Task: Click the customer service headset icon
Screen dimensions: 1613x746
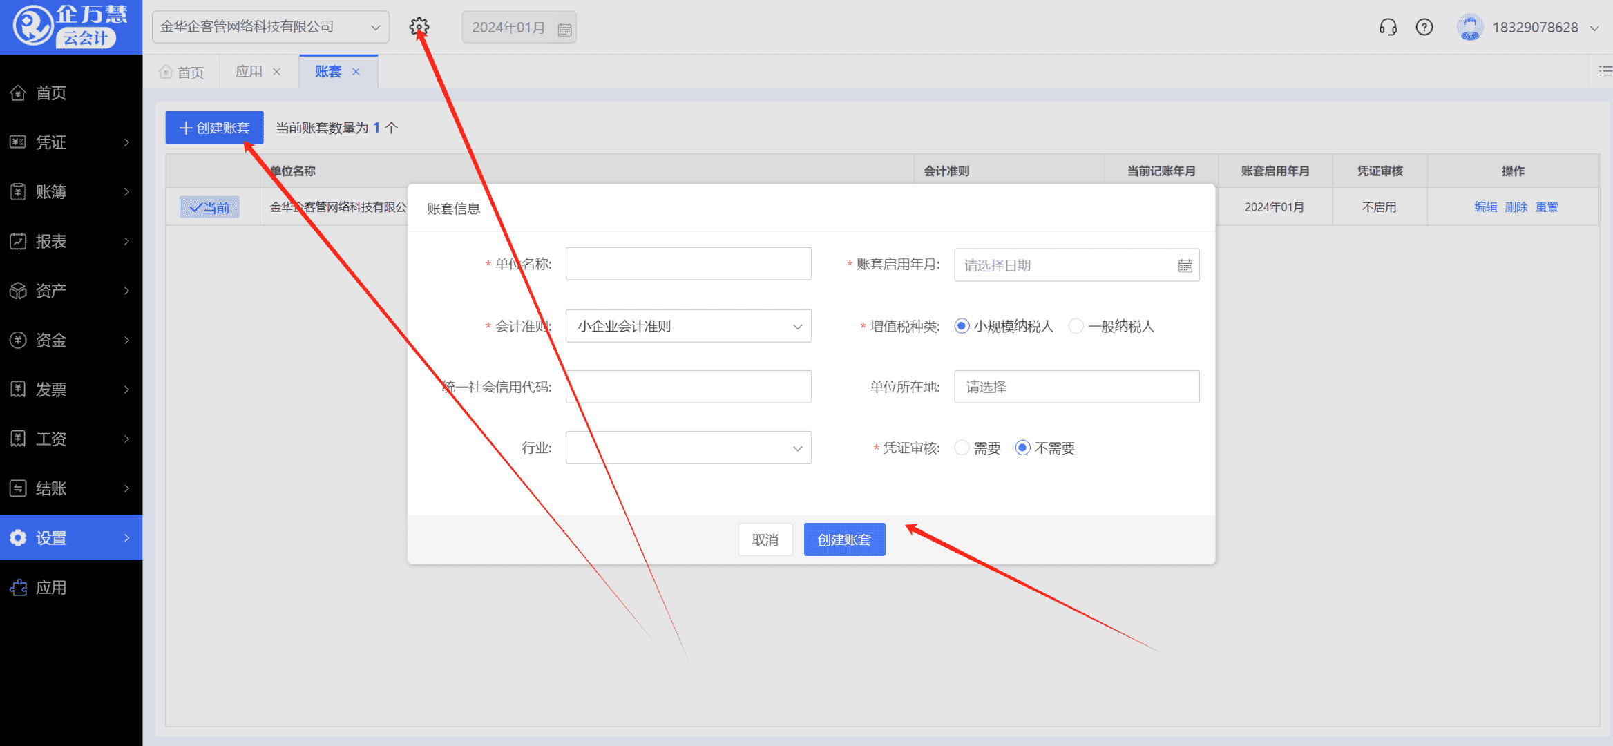Action: 1387,27
